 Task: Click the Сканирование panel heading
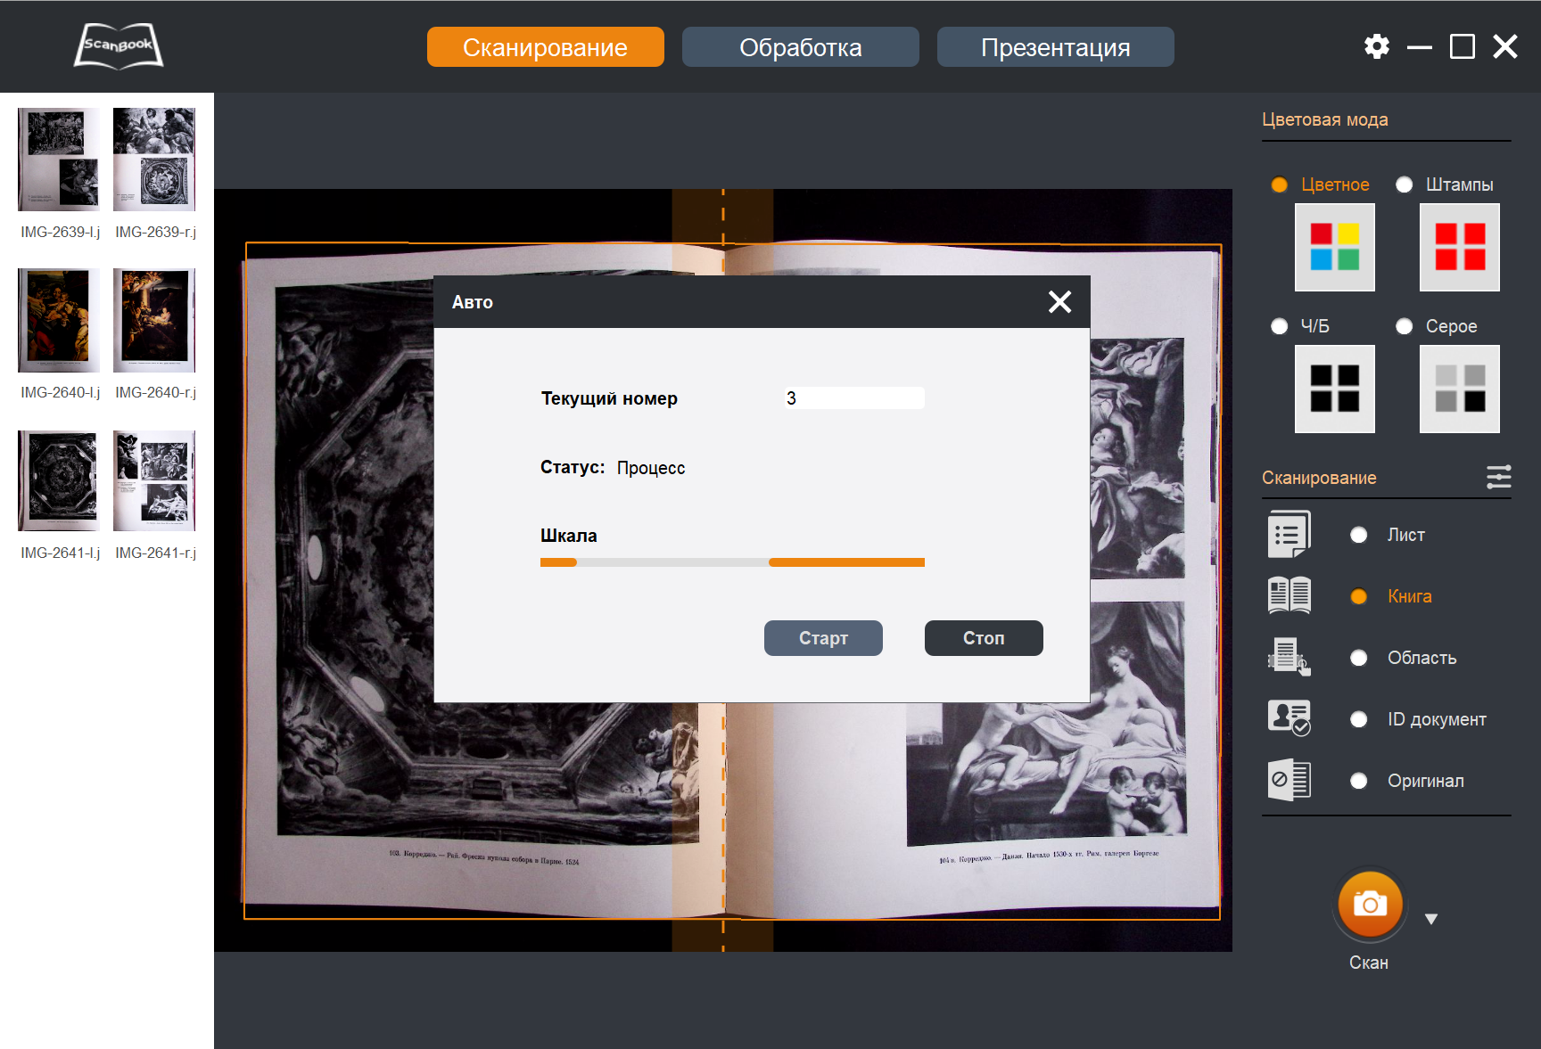coord(1319,478)
